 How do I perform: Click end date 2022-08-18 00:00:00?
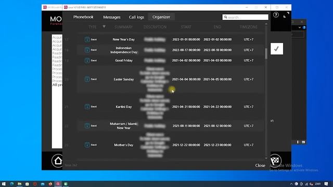tap(217, 50)
